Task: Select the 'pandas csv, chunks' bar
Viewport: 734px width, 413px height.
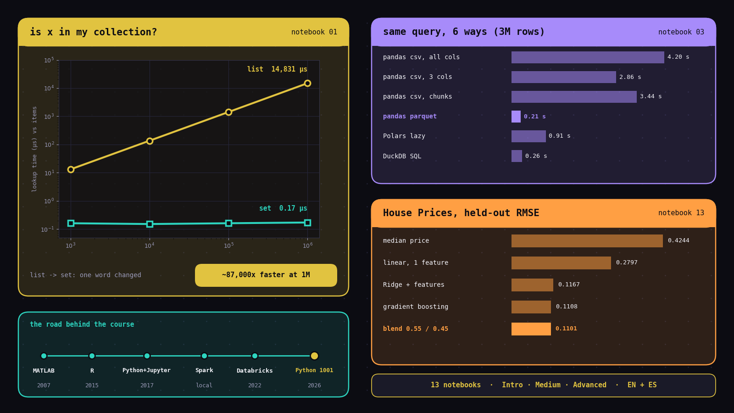Action: [574, 97]
